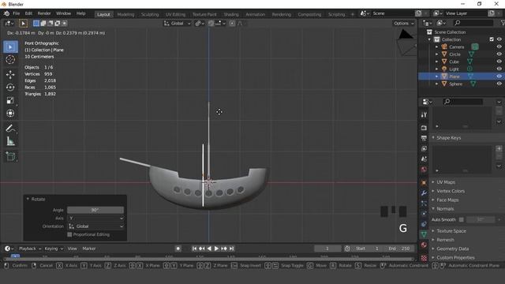The image size is (505, 284).
Task: Open the Texture properties tab
Action: pos(424,258)
